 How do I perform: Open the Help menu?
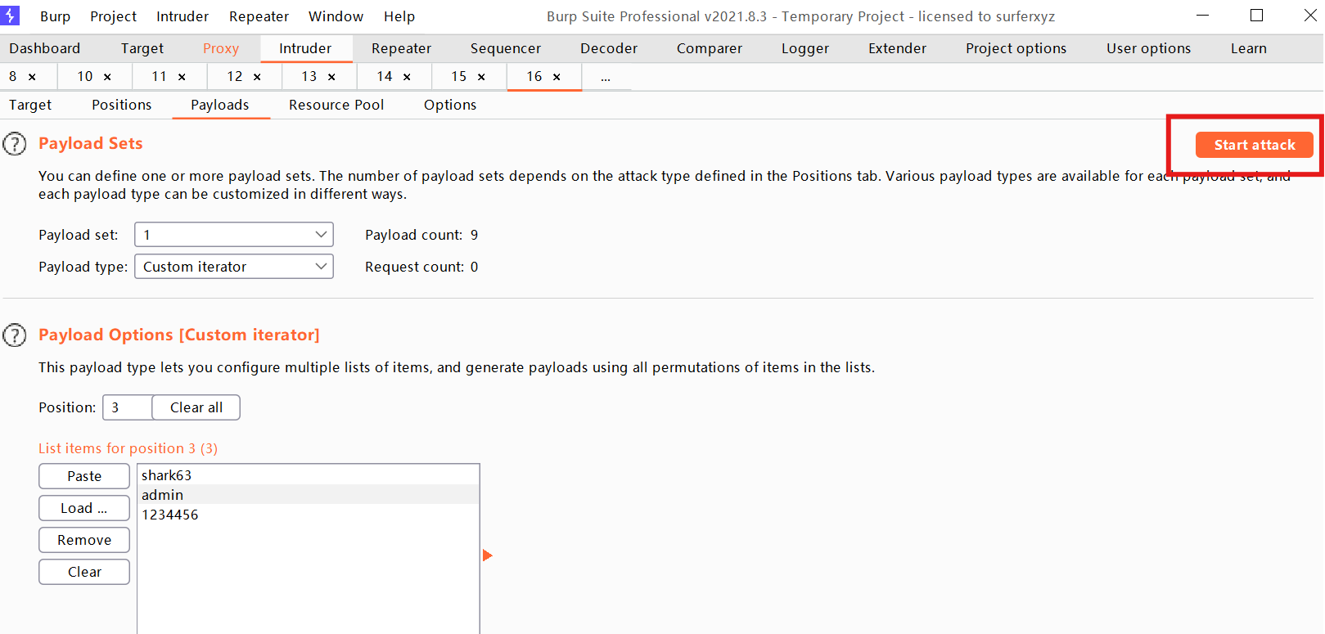(399, 16)
